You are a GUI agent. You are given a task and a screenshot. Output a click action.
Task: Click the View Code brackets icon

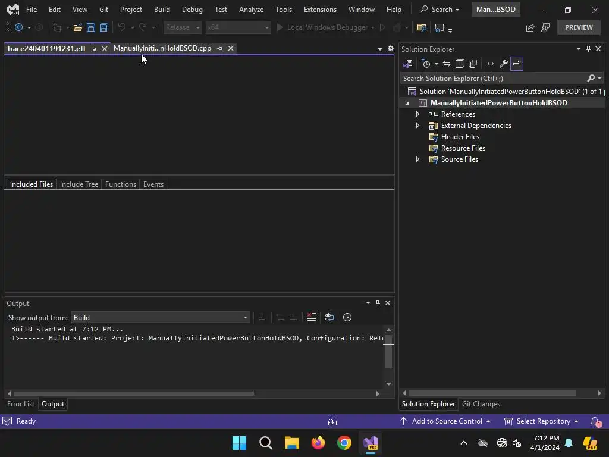[491, 64]
